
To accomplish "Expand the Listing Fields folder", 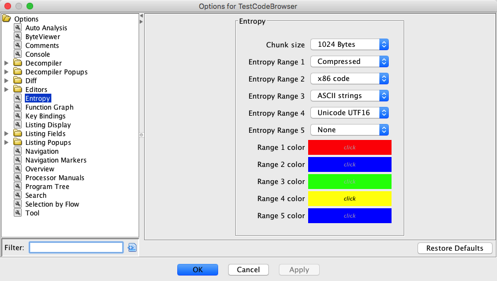I will pos(7,134).
